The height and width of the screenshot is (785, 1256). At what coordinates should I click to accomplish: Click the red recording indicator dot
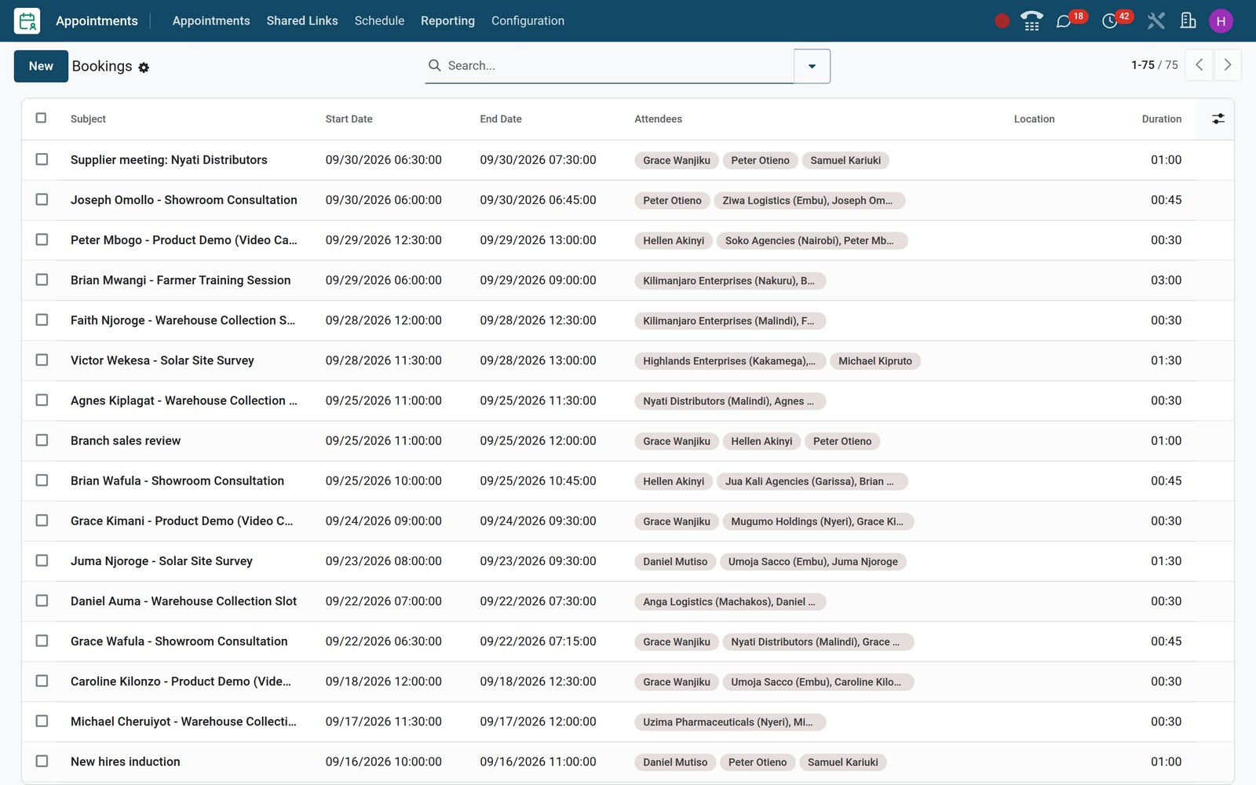coord(1002,21)
